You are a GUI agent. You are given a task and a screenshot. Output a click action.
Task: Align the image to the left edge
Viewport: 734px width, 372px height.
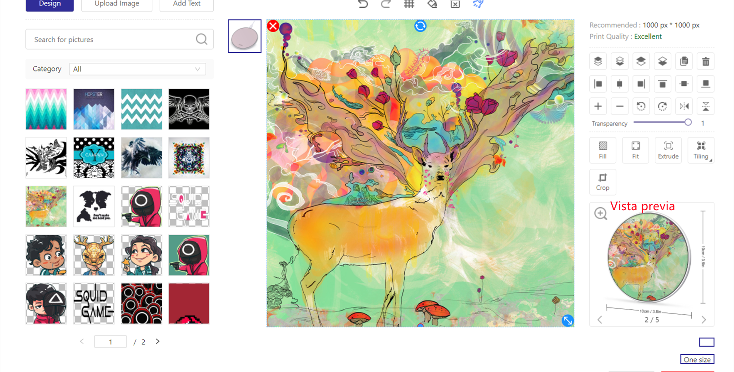pos(598,84)
